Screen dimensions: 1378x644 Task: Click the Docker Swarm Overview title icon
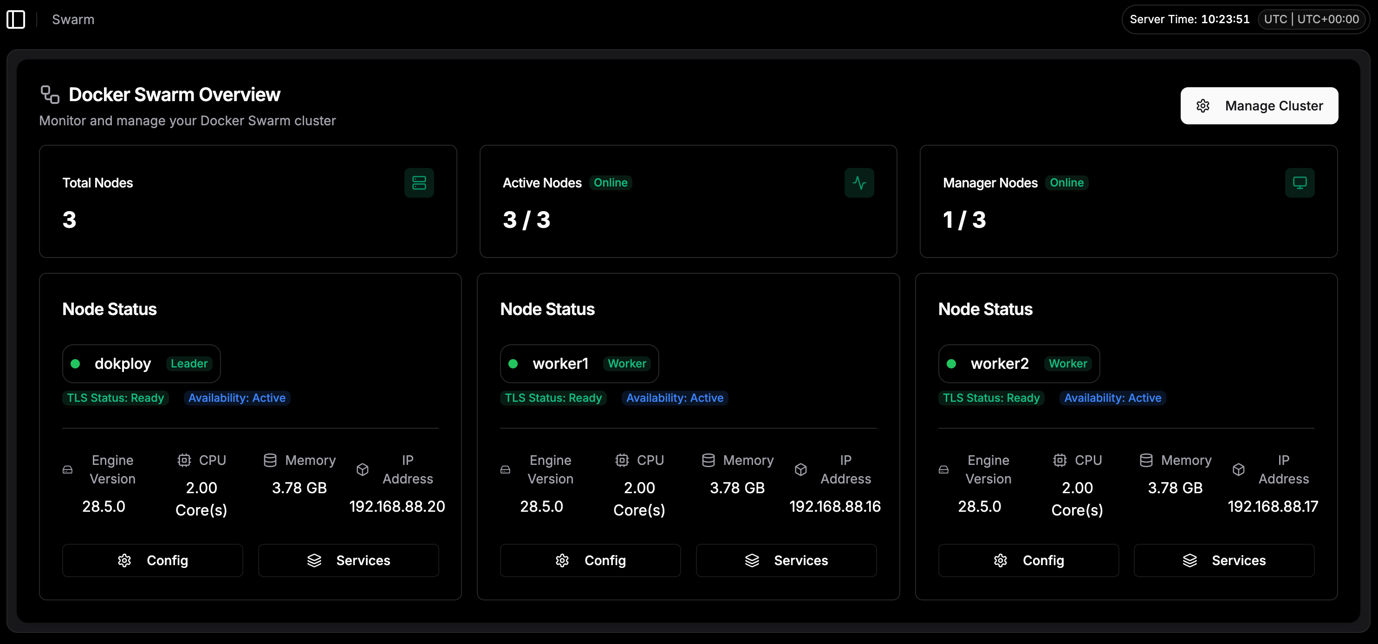tap(50, 95)
